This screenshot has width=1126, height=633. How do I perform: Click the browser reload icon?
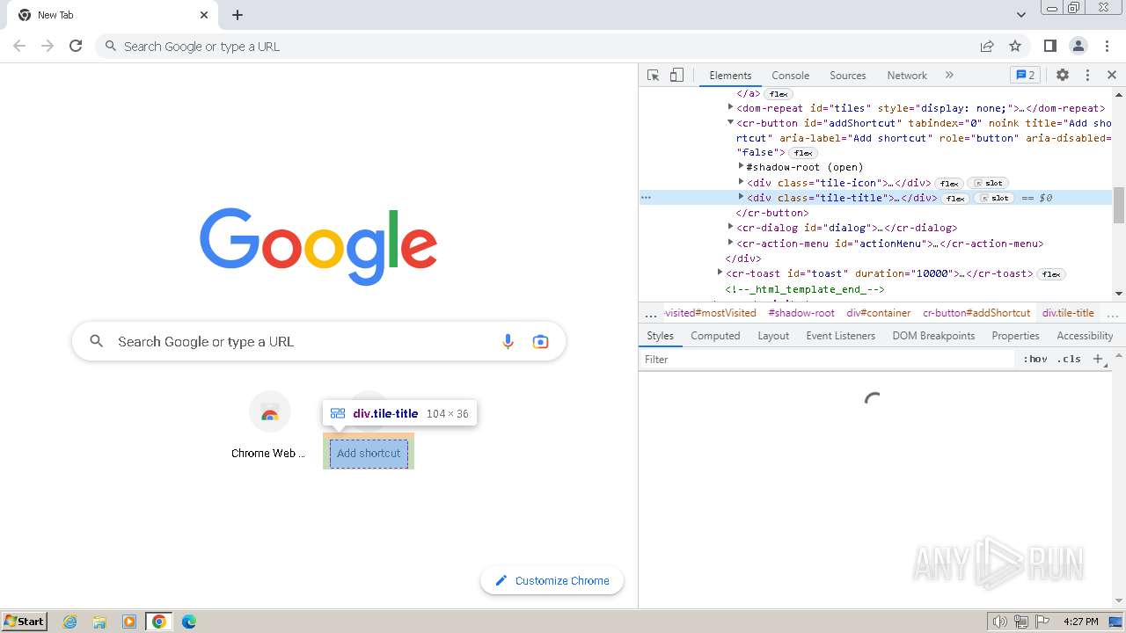[76, 46]
